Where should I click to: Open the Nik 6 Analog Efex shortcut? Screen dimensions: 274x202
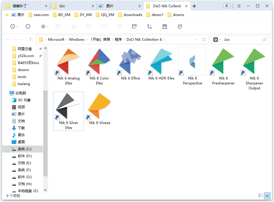68,67
